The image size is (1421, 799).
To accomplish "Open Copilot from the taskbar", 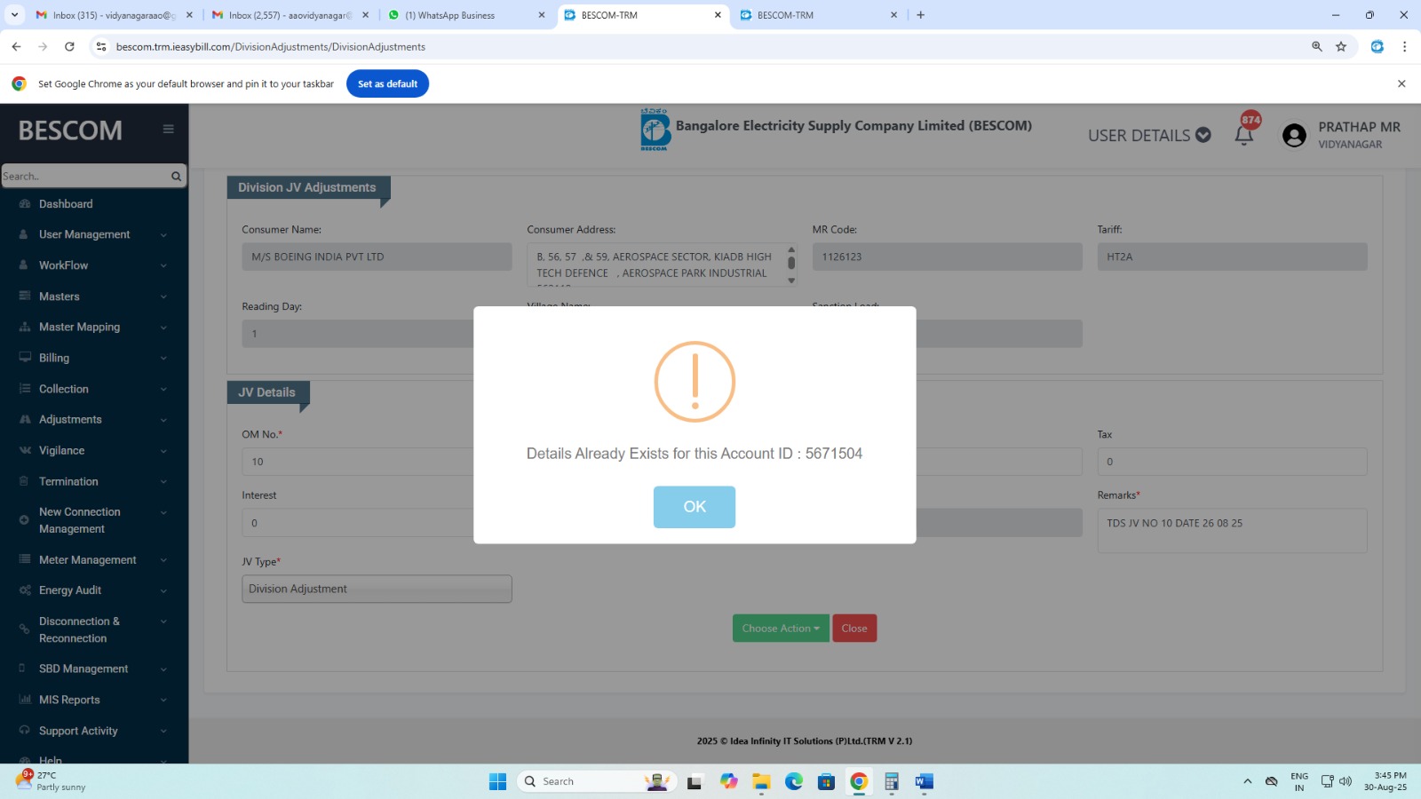I will [x=729, y=781].
